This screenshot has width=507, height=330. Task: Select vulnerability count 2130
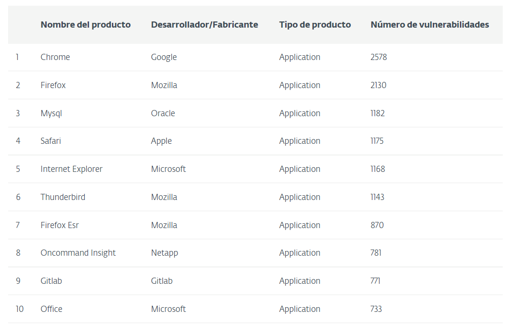(x=378, y=85)
